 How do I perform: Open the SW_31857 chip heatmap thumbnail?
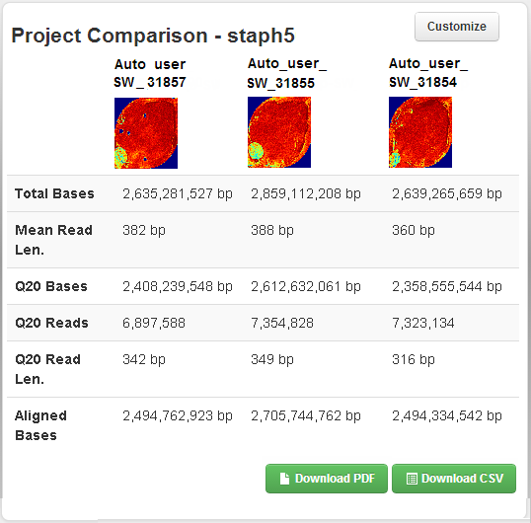(x=146, y=133)
